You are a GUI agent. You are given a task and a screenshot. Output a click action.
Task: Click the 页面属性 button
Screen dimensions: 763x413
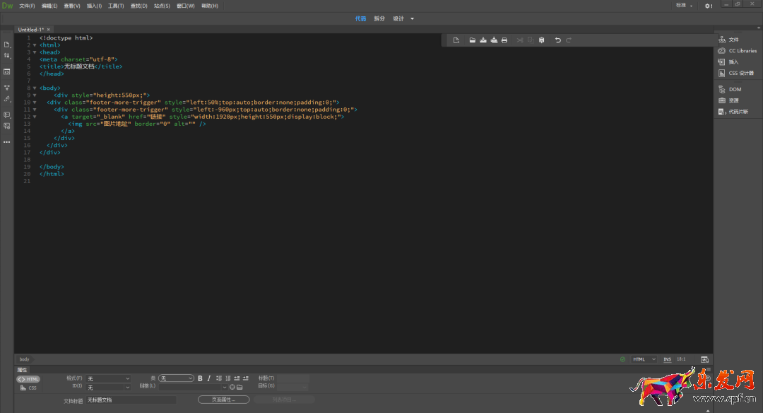tap(224, 400)
